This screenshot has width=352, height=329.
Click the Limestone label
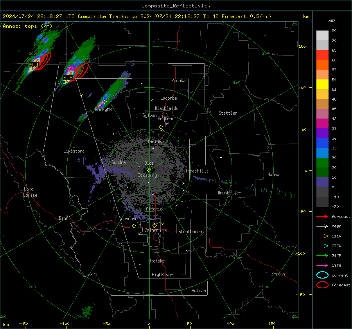74,151
